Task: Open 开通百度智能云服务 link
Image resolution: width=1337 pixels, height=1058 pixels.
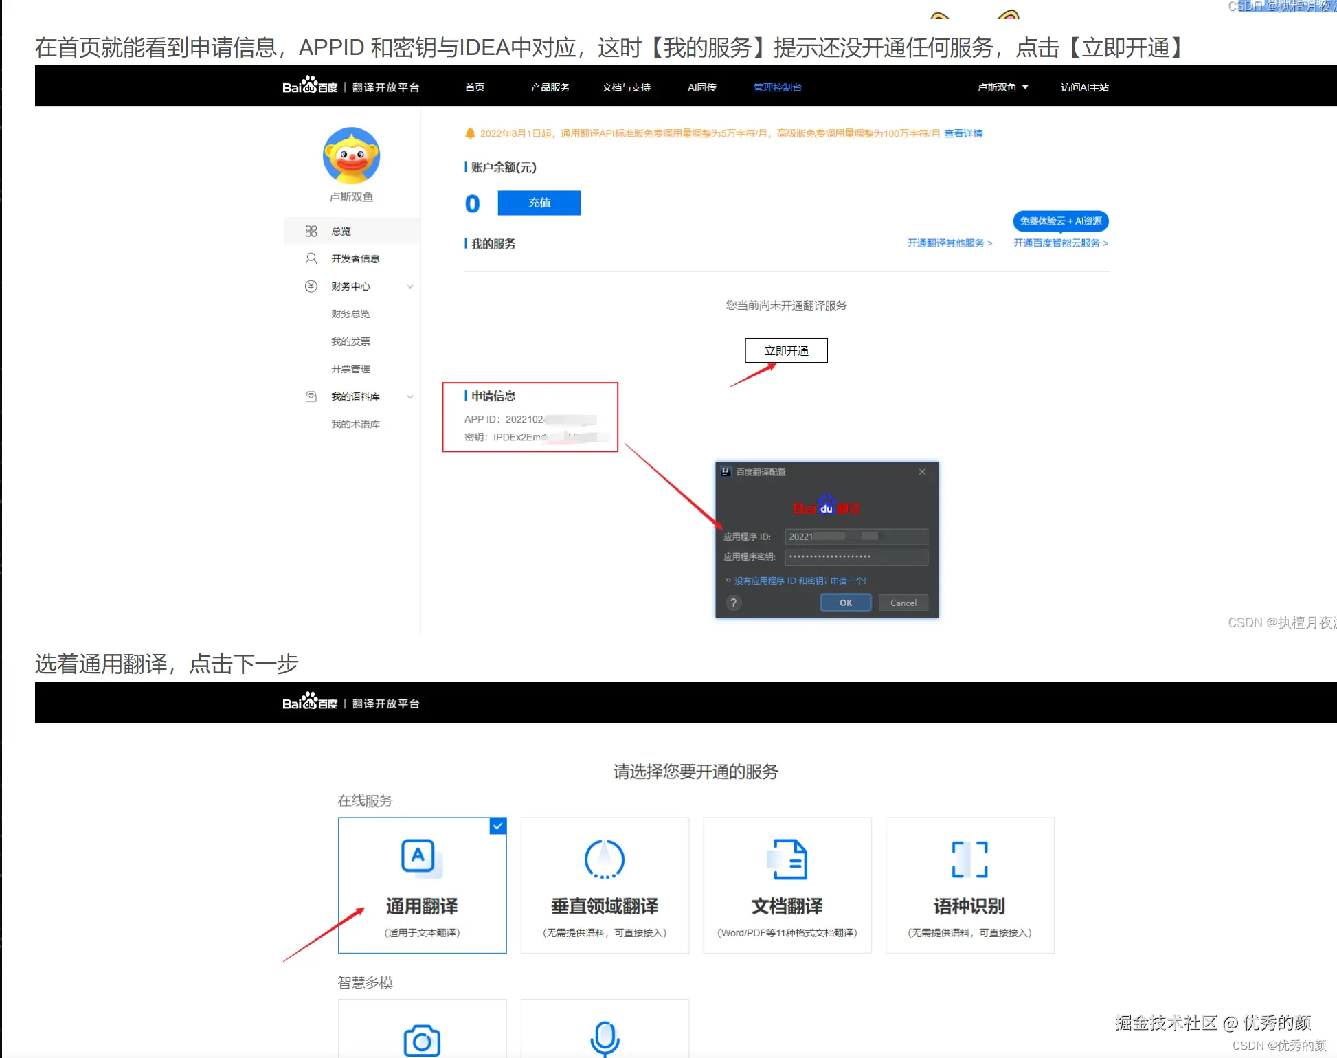Action: point(1061,243)
